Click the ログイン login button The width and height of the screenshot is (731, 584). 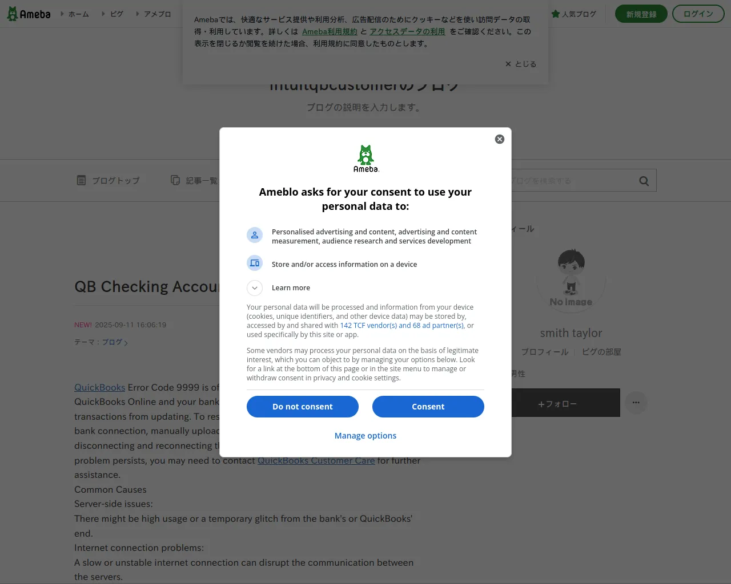pyautogui.click(x=698, y=14)
